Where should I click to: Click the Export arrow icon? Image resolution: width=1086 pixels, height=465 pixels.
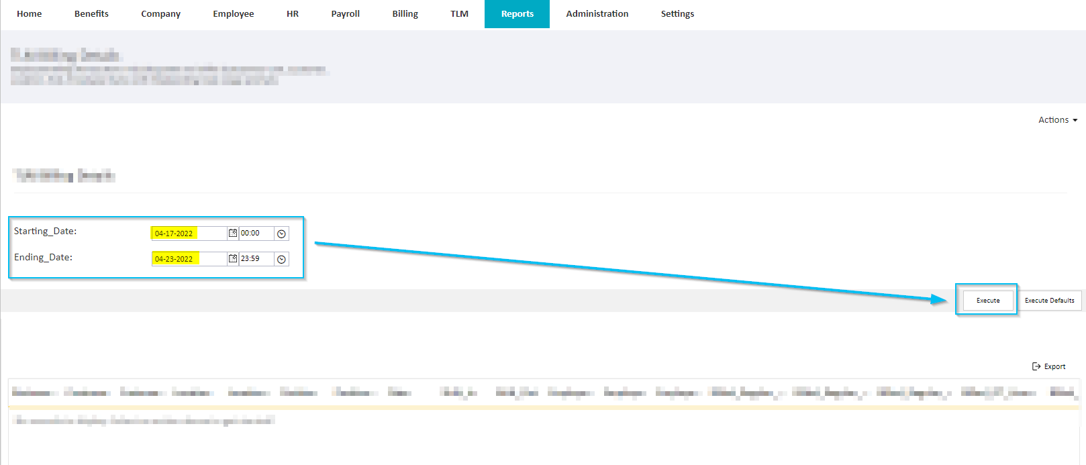click(1036, 366)
